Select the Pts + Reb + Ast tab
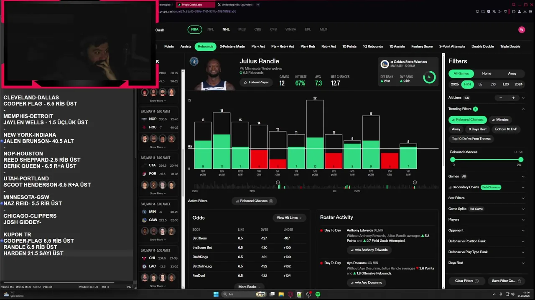Viewport: 535px width, 300px height. point(283,47)
